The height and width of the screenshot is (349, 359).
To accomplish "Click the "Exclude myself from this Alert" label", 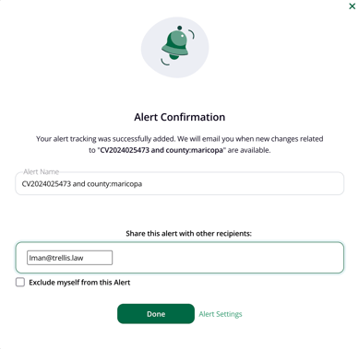I will tap(79, 283).
